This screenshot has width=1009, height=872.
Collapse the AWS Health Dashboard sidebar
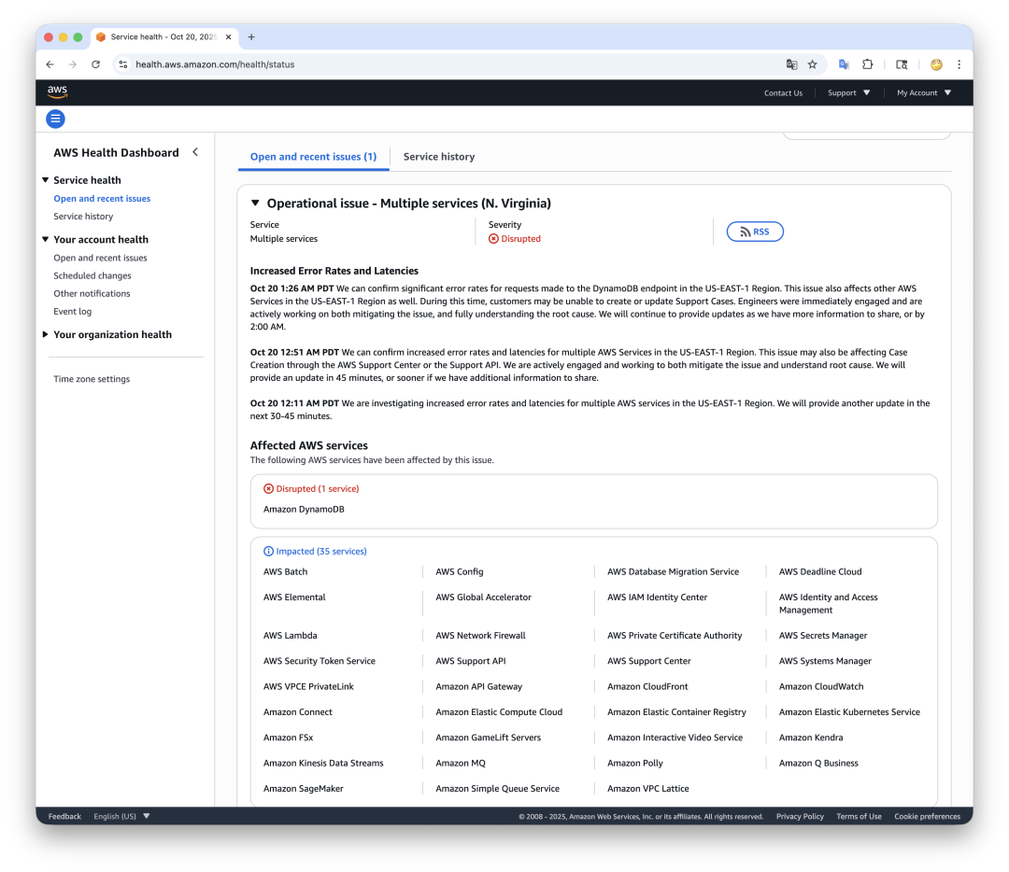click(x=195, y=152)
